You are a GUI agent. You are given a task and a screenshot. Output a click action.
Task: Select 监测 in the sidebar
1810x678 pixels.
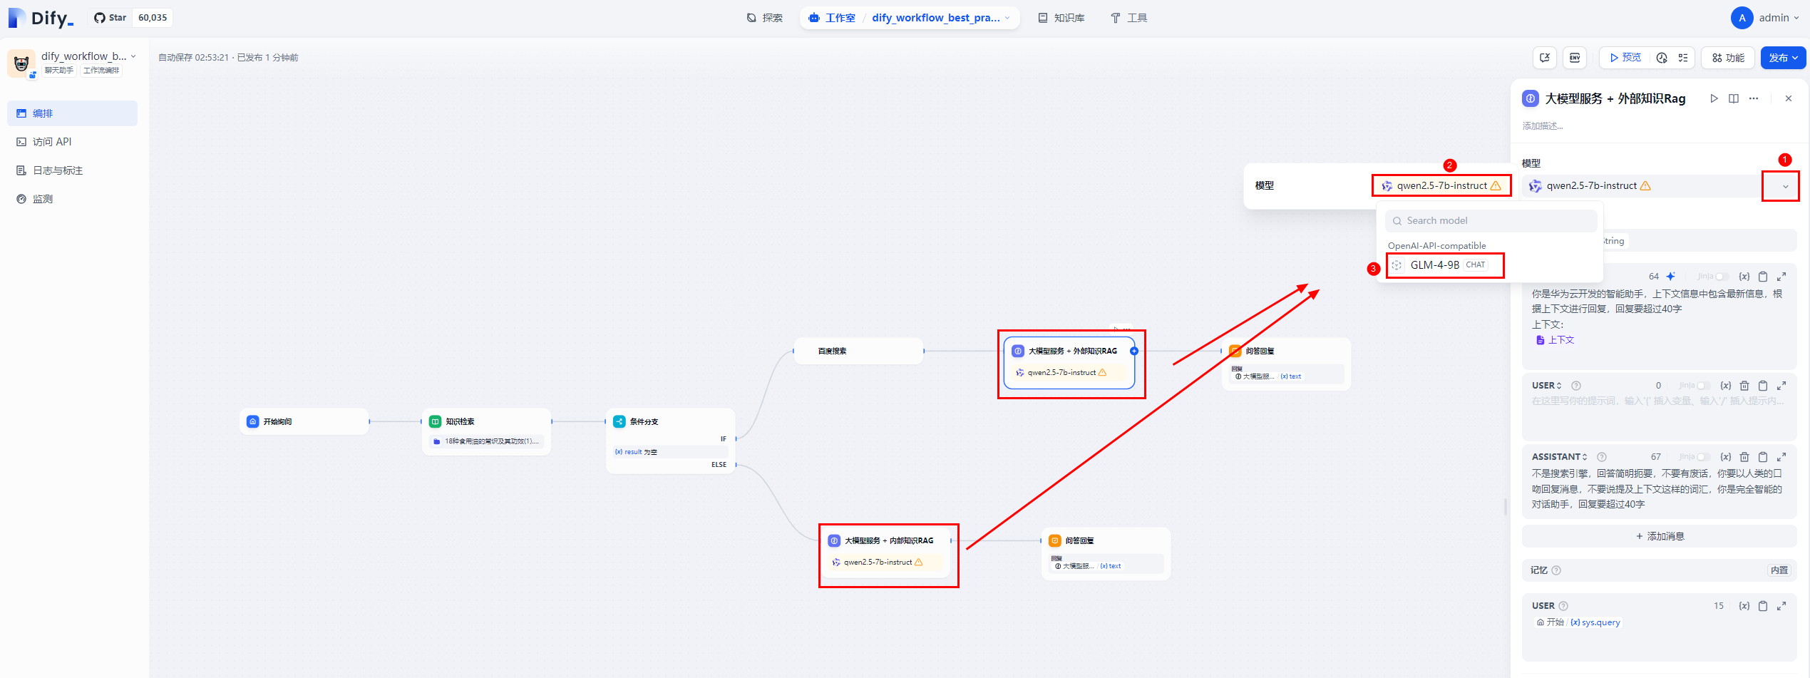point(72,199)
